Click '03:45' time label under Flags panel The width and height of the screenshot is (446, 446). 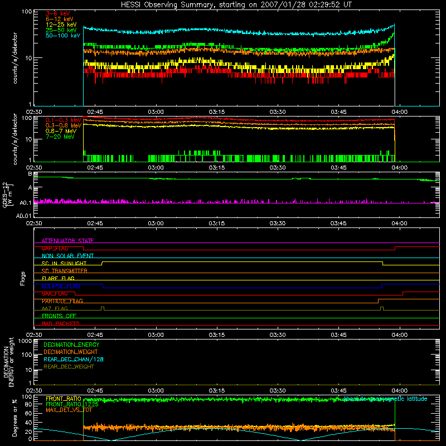point(338,335)
